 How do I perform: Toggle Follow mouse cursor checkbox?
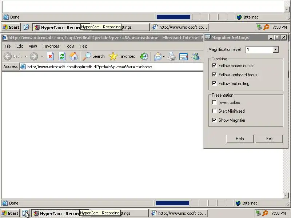(214, 66)
